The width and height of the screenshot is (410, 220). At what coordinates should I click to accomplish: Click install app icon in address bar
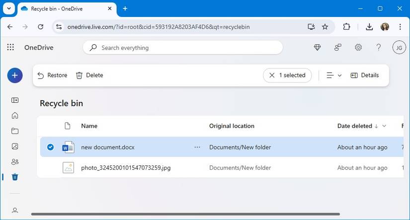click(311, 27)
